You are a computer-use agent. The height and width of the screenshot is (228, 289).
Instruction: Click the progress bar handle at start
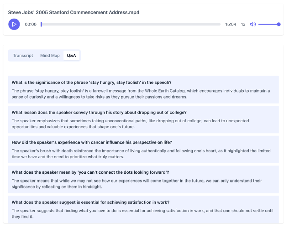pos(41,24)
